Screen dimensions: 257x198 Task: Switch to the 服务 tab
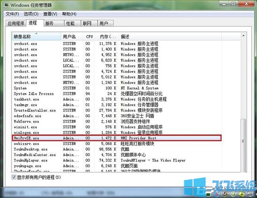49,23
